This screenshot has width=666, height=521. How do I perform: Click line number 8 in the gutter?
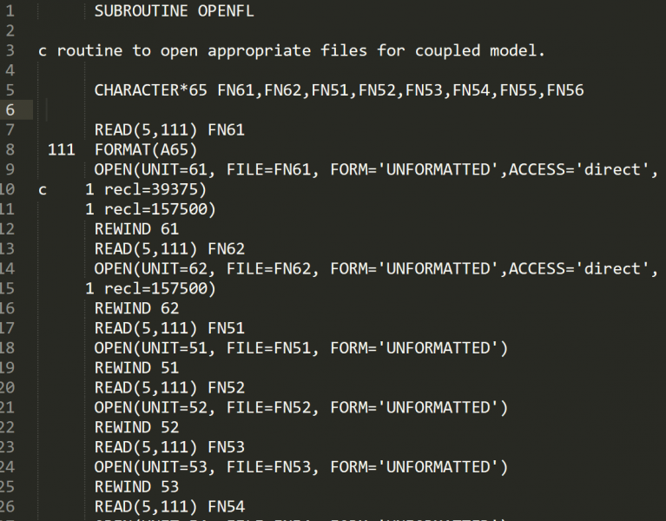[x=10, y=149]
